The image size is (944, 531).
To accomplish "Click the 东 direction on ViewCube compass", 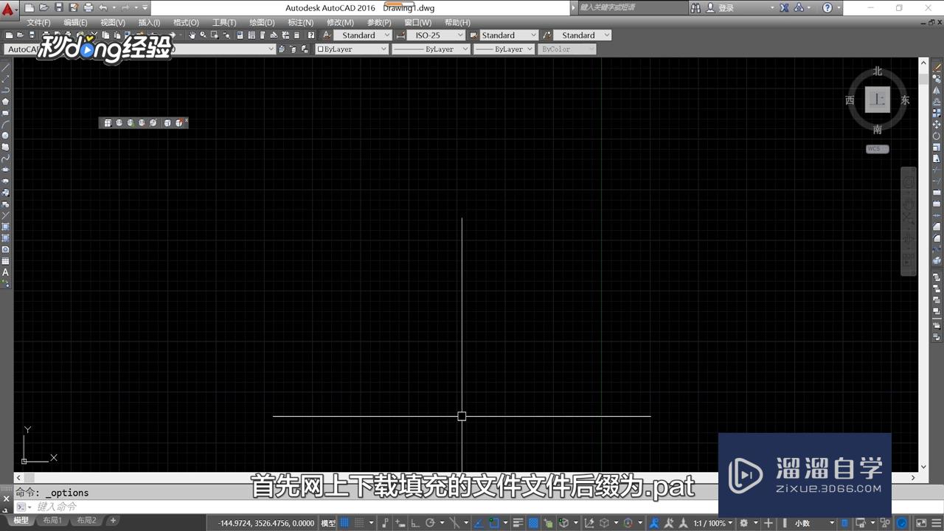I will coord(905,100).
